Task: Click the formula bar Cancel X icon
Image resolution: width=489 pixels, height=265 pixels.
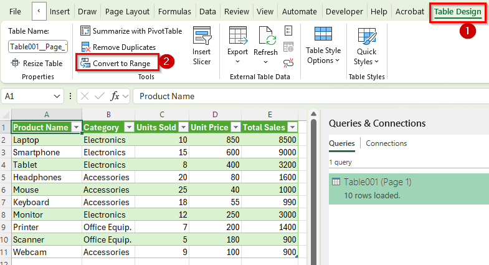Action: 85,96
